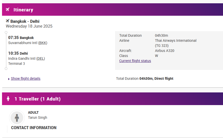Viewport: 223px width, 138px height.
Task: Click the Contact Information heading
Action: pos(34,128)
